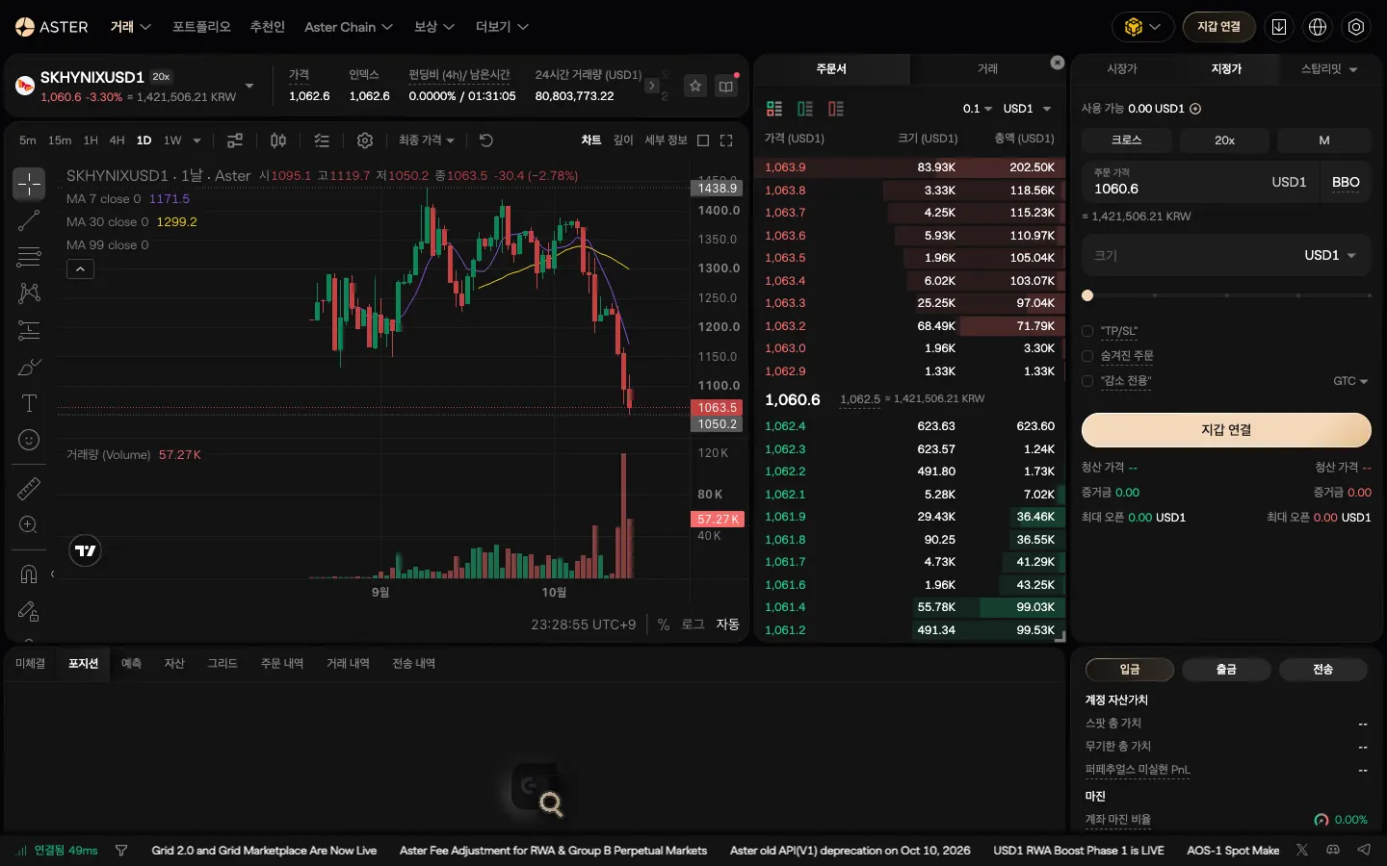Image resolution: width=1387 pixels, height=866 pixels.
Task: Click the undo arrow in chart toolbar
Action: 486,140
